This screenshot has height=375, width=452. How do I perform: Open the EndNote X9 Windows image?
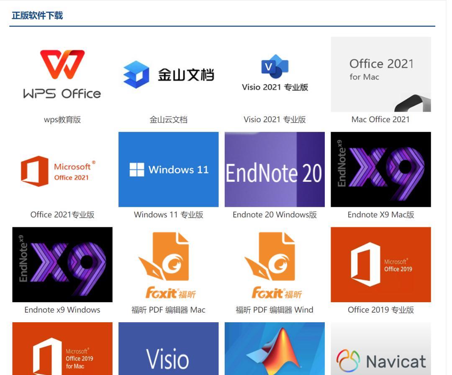tap(62, 265)
